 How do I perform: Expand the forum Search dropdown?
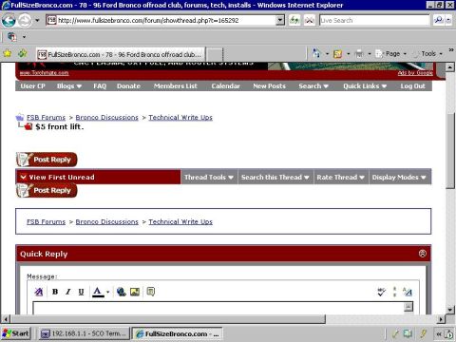[313, 86]
